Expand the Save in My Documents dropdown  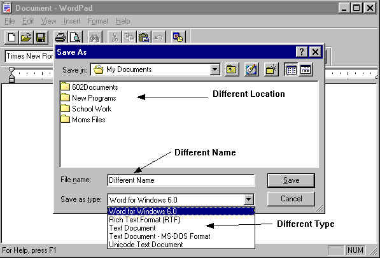(215, 70)
